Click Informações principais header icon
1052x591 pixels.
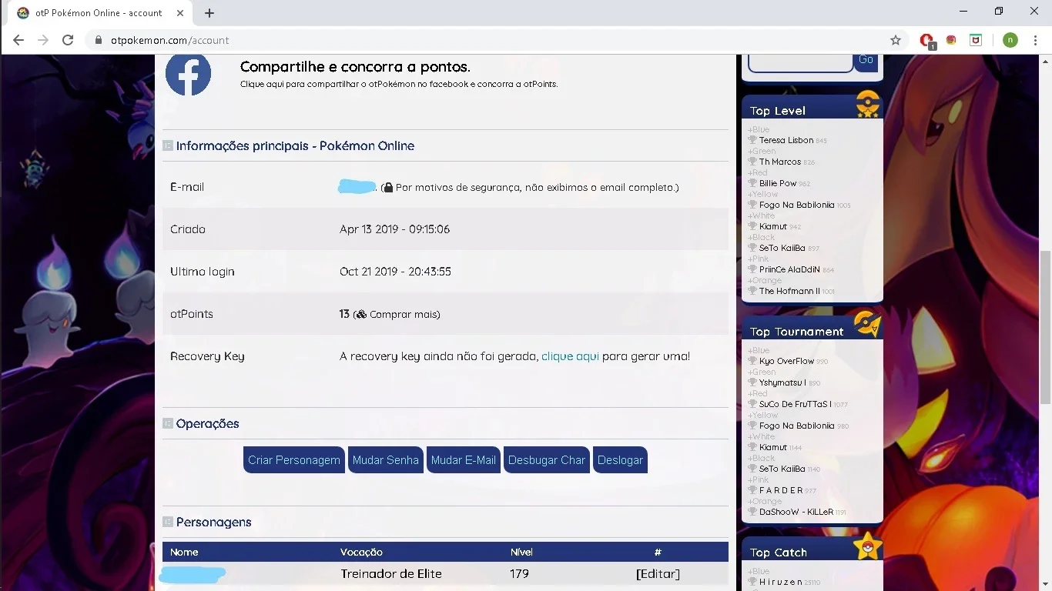[168, 145]
